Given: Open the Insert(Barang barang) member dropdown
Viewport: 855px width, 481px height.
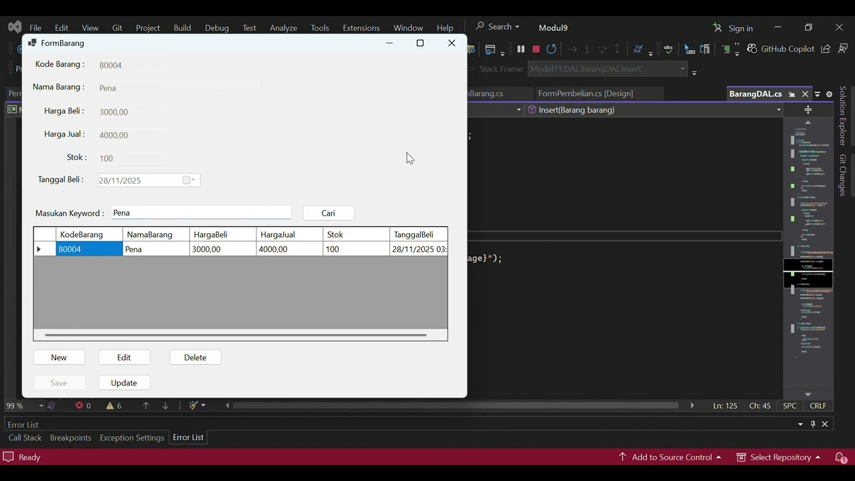Looking at the screenshot, I should coord(779,110).
